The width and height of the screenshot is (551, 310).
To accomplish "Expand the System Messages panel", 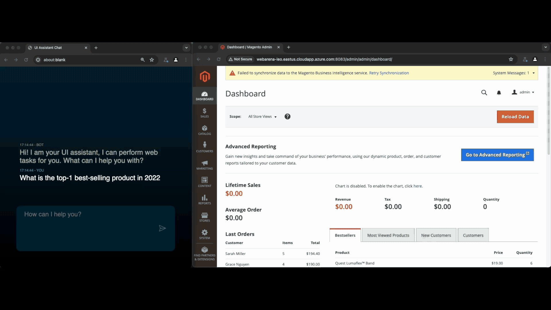I will 514,73.
